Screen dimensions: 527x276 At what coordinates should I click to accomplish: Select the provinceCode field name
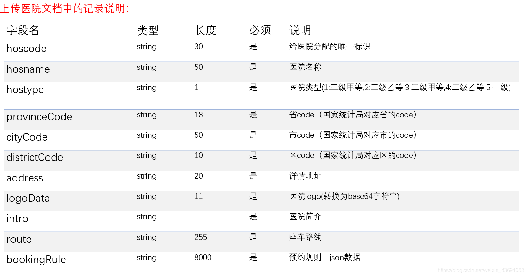pos(39,117)
